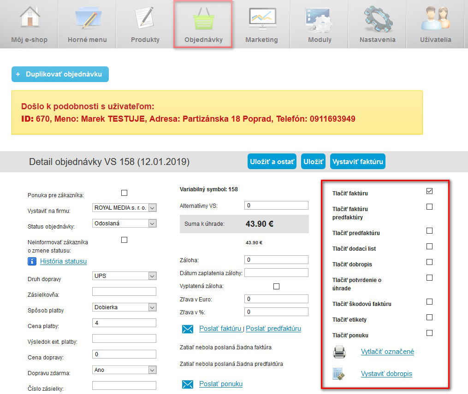Tick the Ponuka pre zákazníka checkbox
This screenshot has height=394, width=468.
(124, 193)
